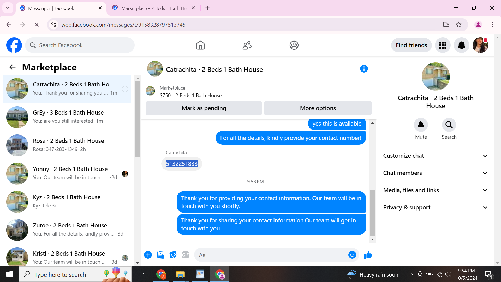Search in conversation magnifier icon

[449, 125]
